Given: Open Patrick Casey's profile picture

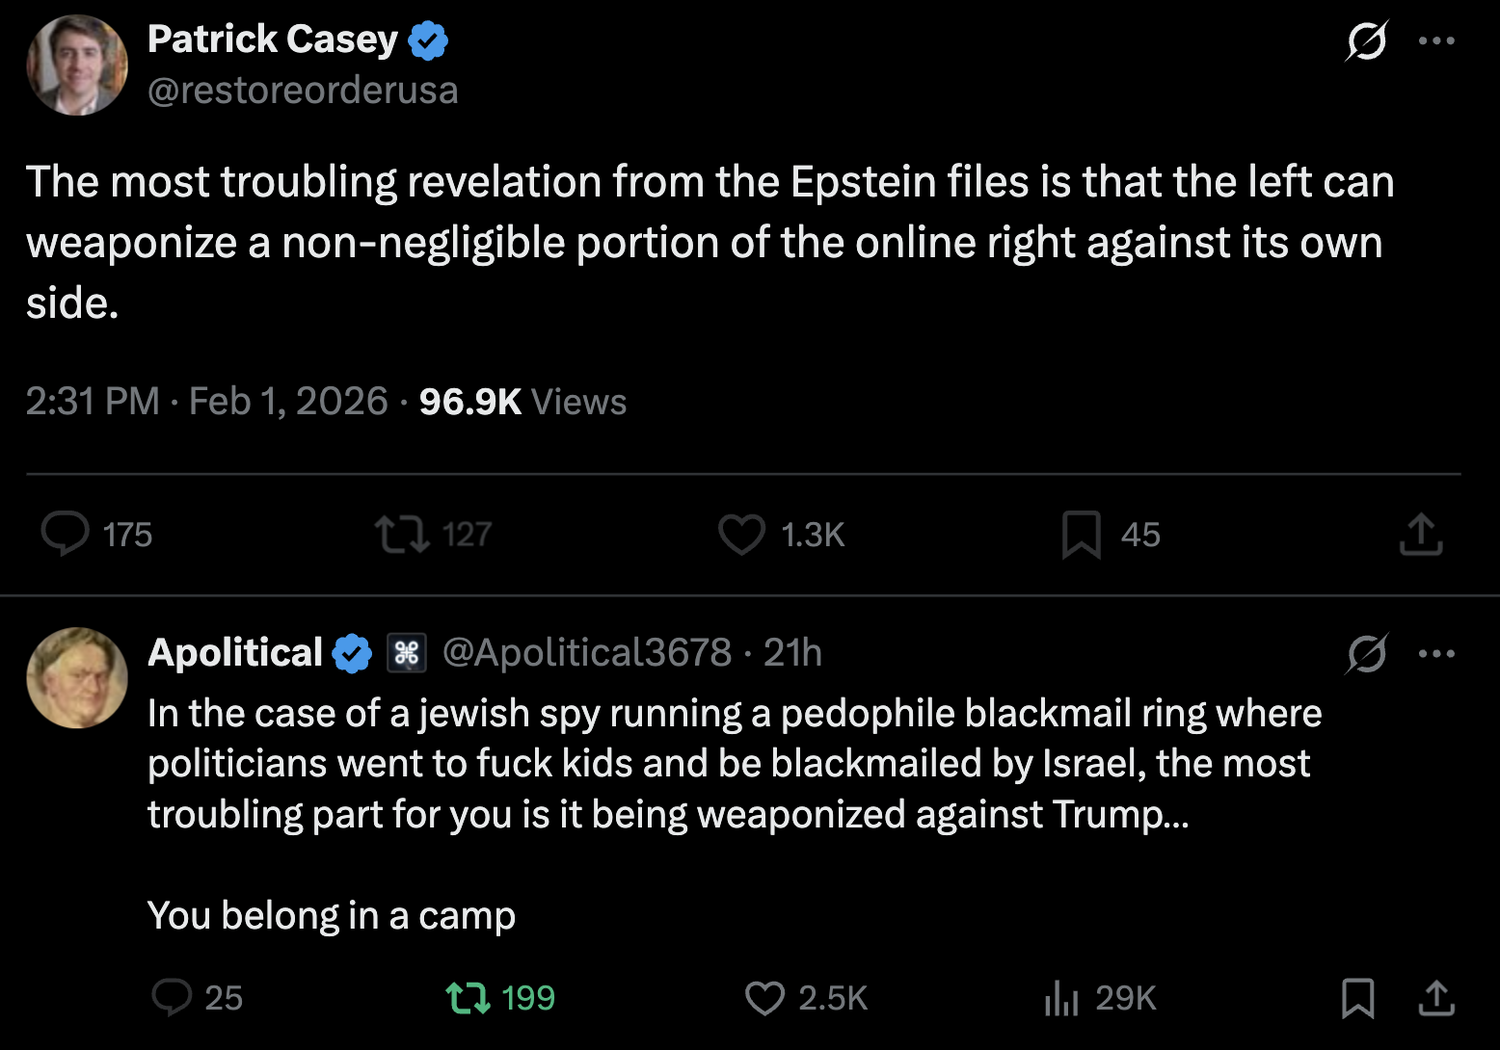Looking at the screenshot, I should (x=77, y=66).
